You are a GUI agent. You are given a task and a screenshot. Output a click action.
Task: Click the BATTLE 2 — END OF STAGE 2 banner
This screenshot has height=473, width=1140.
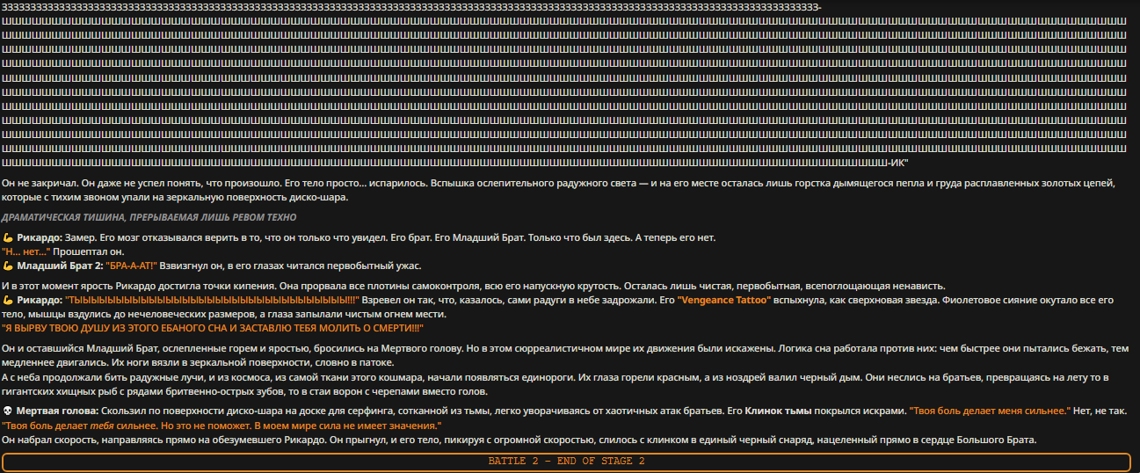pyautogui.click(x=566, y=462)
